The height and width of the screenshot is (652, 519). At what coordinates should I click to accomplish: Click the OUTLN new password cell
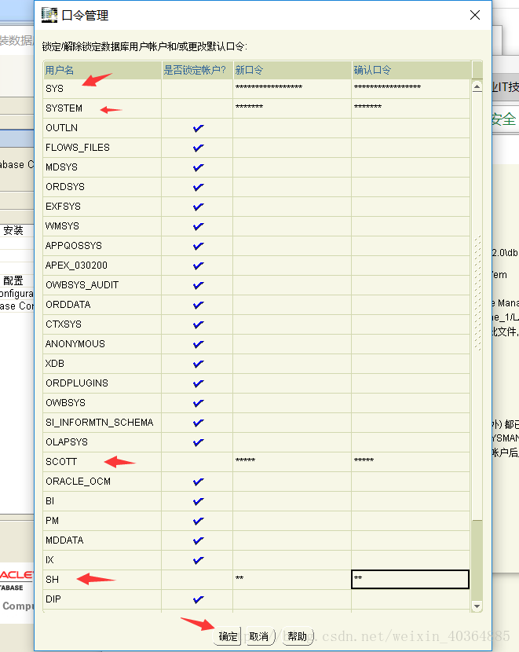coord(292,128)
